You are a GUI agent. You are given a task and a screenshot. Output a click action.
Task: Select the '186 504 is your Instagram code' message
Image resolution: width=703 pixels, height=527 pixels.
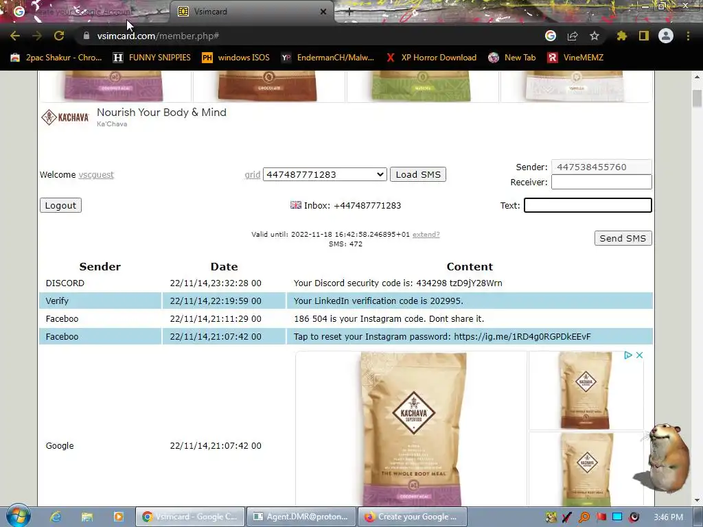tap(389, 319)
